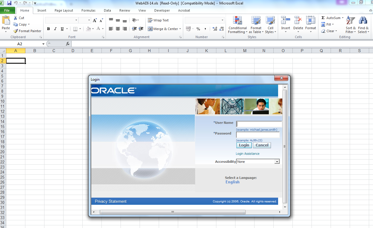Open Cell Styles gallery

pyautogui.click(x=270, y=25)
